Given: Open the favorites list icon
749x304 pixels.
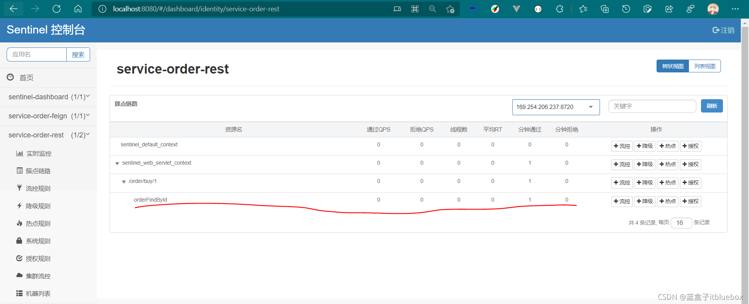Looking at the screenshot, I should [x=583, y=9].
